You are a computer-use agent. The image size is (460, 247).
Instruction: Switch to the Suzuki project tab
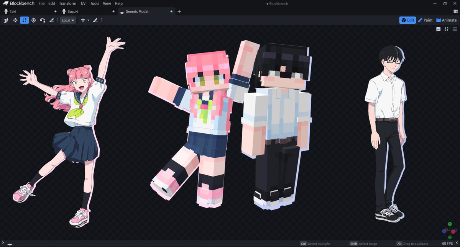coord(88,11)
